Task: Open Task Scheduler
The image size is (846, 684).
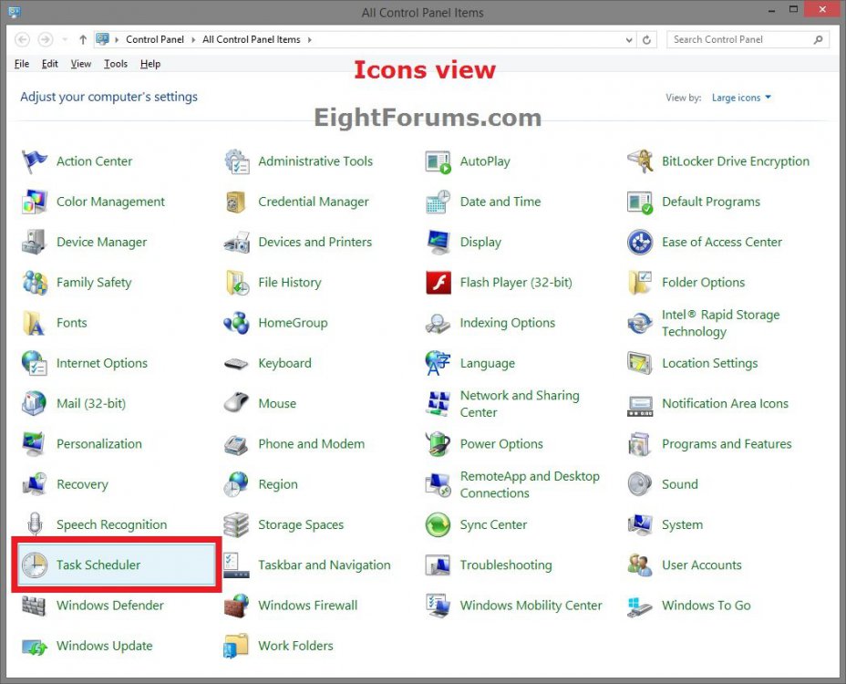Action: (x=100, y=565)
